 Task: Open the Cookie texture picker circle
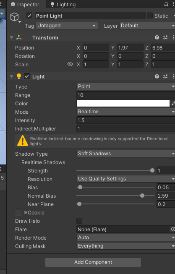pyautogui.click(x=25, y=212)
